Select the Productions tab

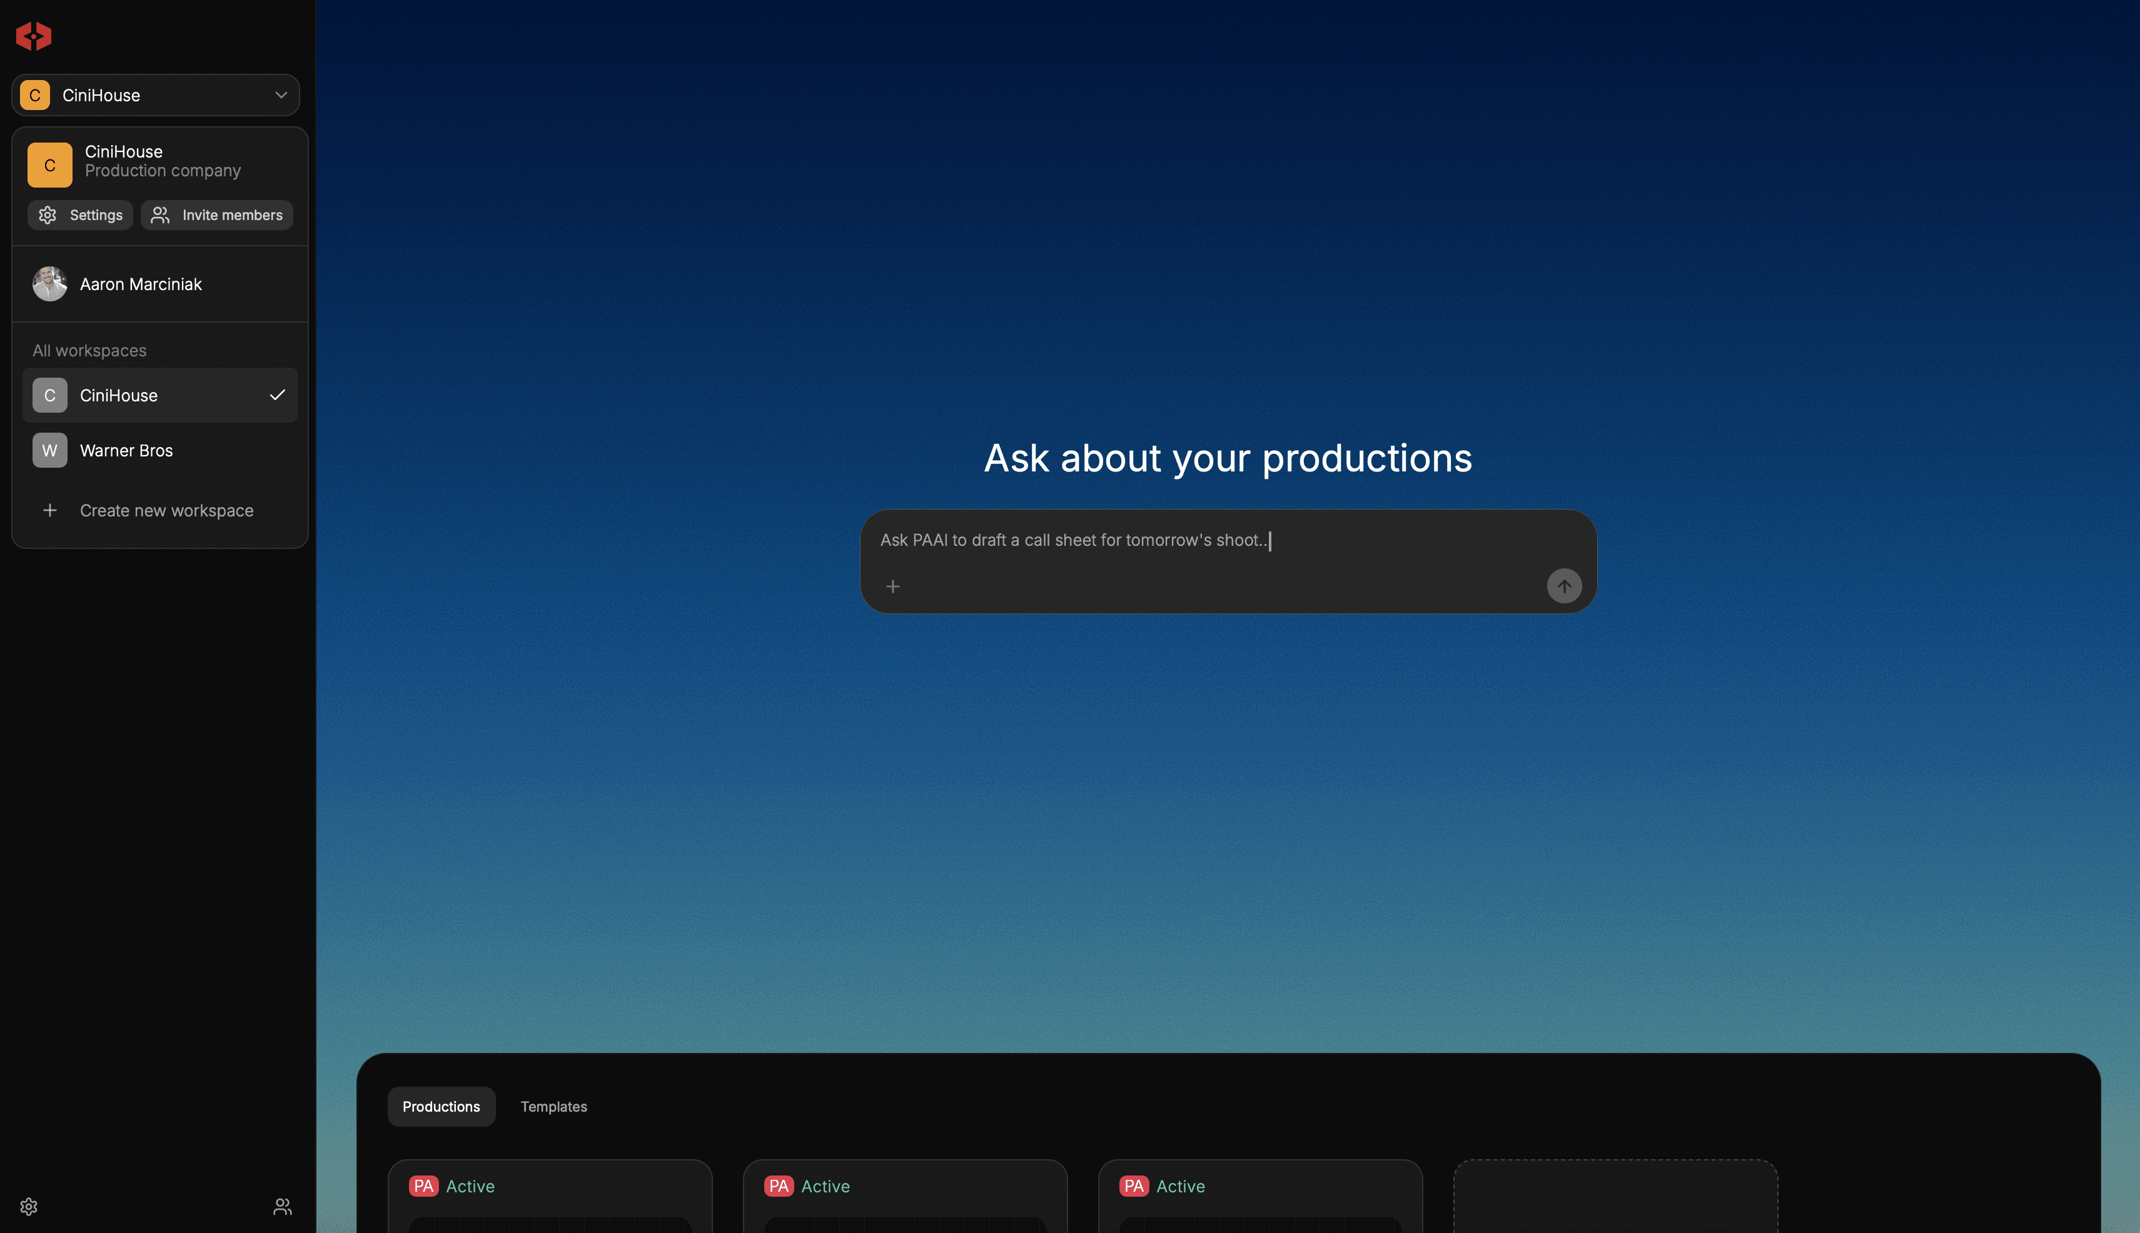point(440,1107)
